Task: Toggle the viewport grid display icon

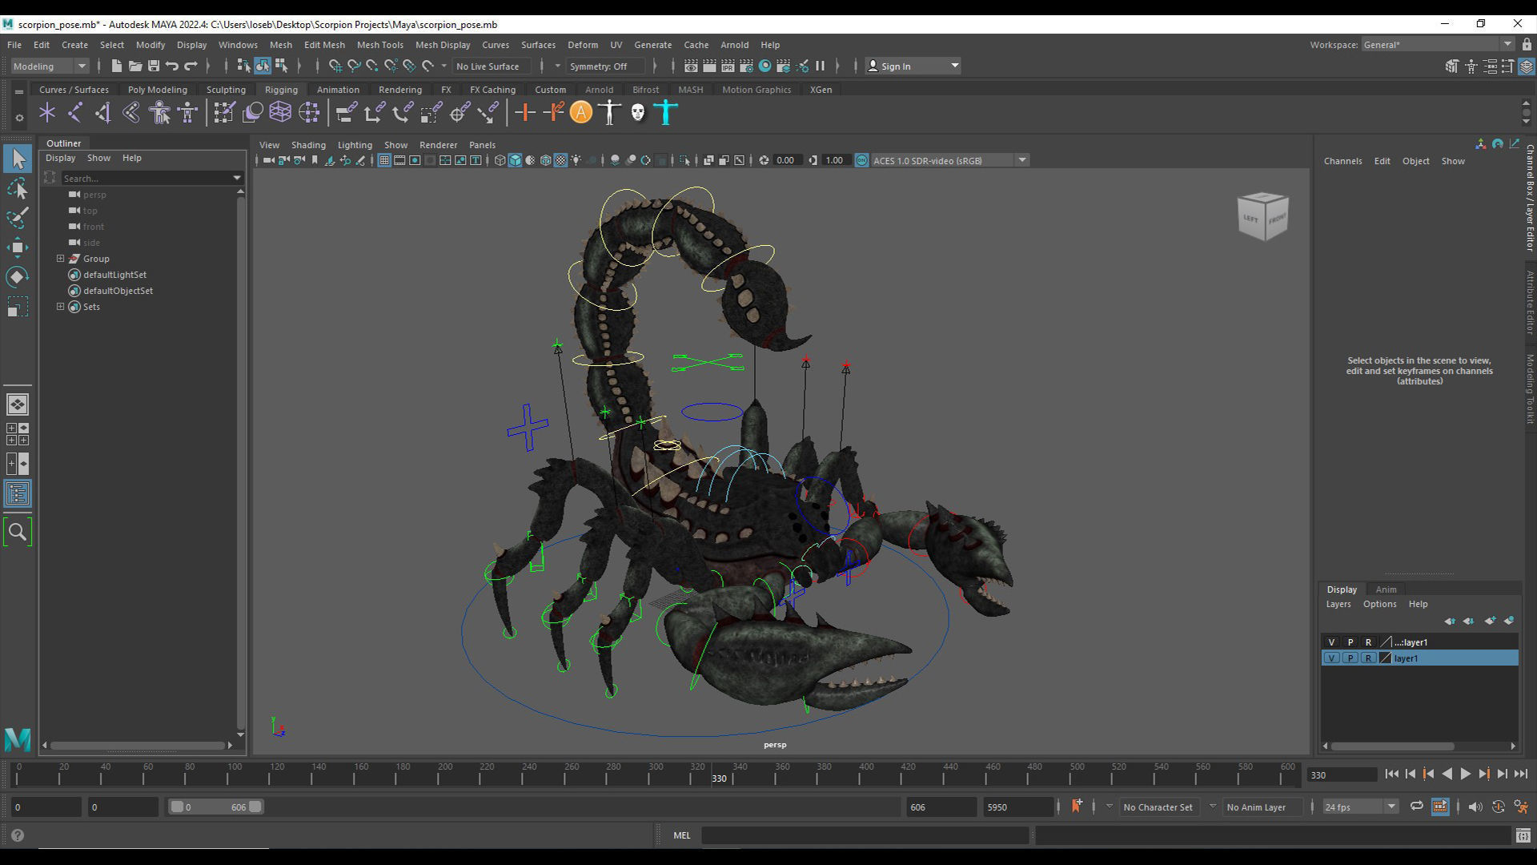Action: click(384, 160)
